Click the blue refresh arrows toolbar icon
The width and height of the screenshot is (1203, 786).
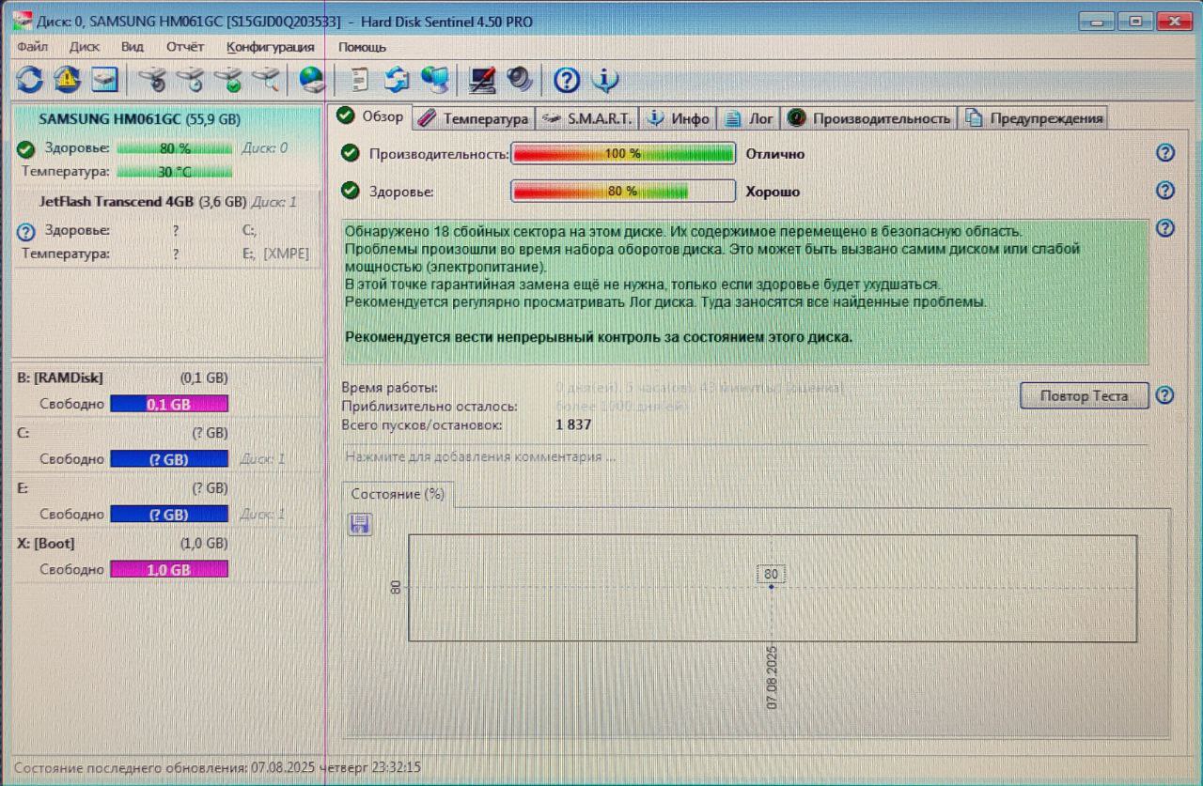[x=29, y=80]
